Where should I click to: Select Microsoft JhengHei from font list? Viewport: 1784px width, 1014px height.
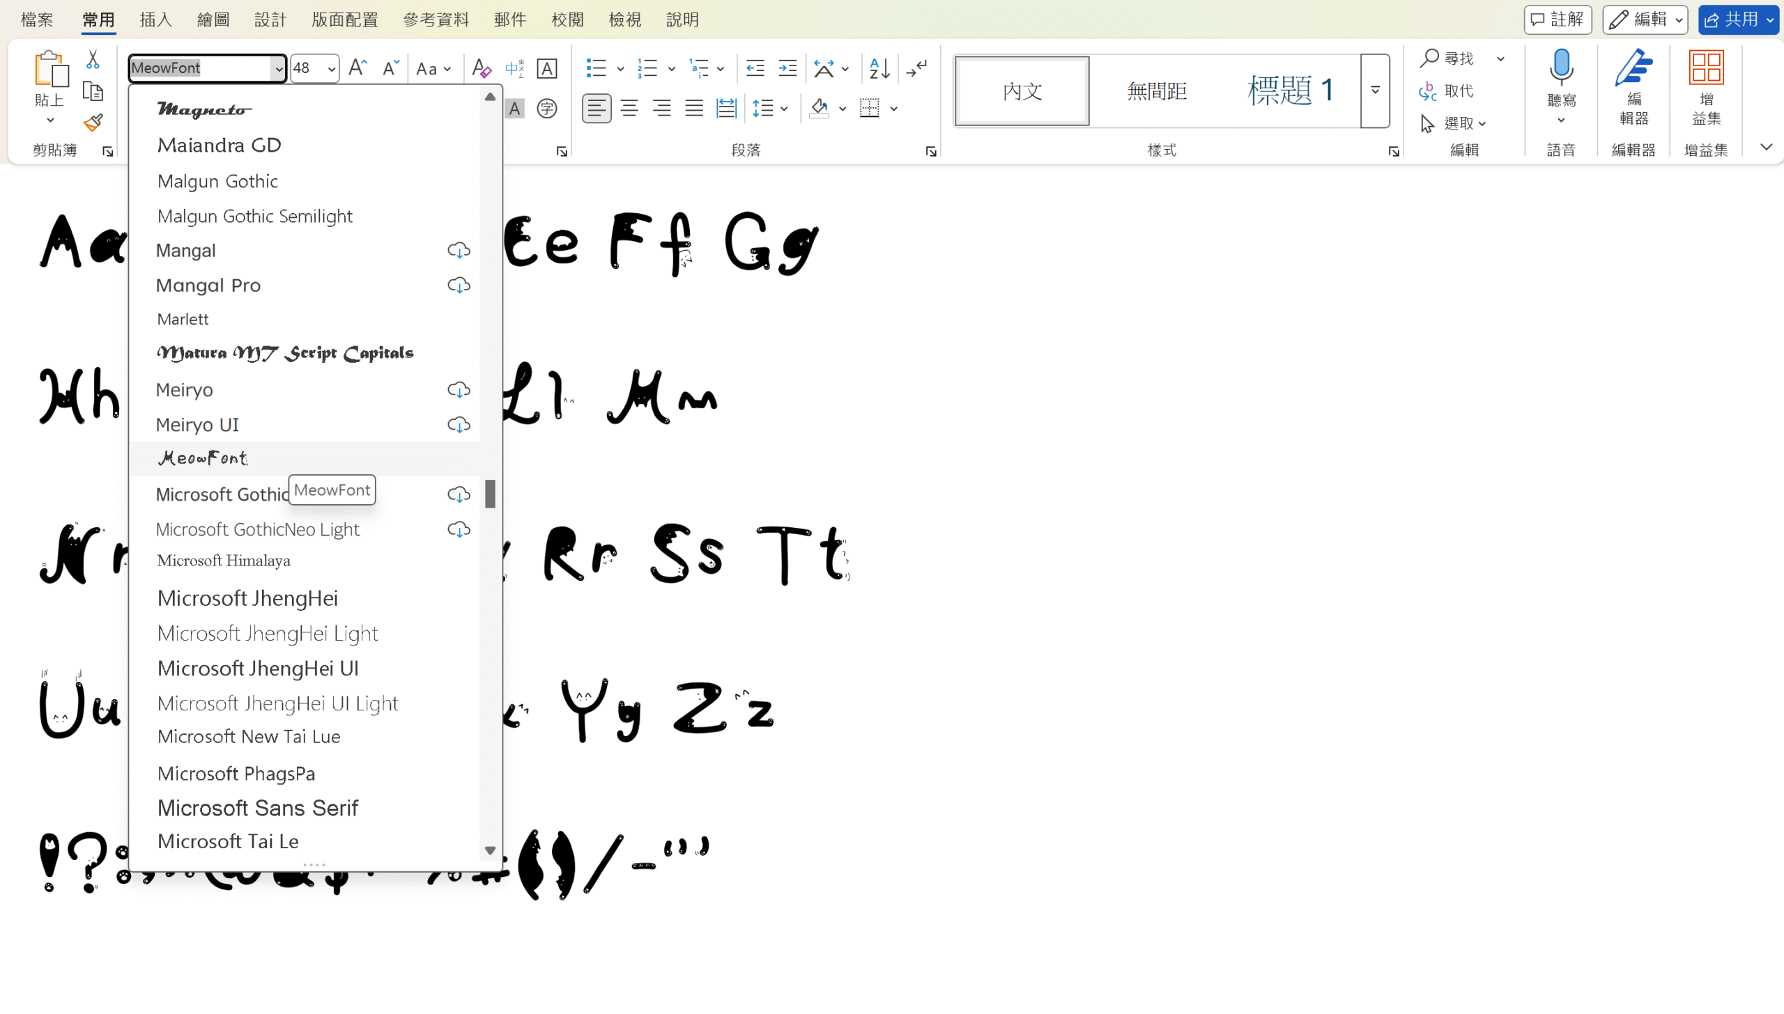247,598
